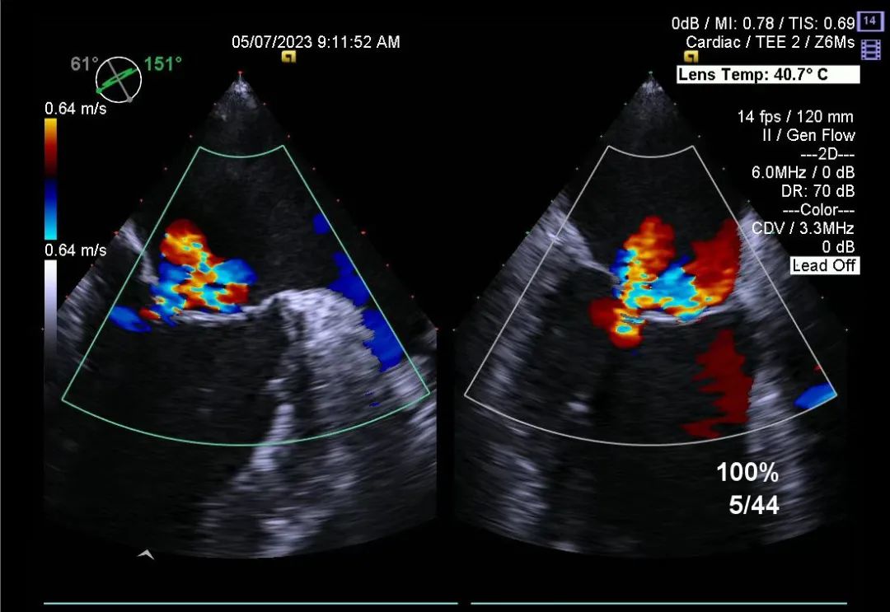Click the red-blue color Doppler velocity scale bar
Screen dimensions: 890x612
[x=50, y=179]
